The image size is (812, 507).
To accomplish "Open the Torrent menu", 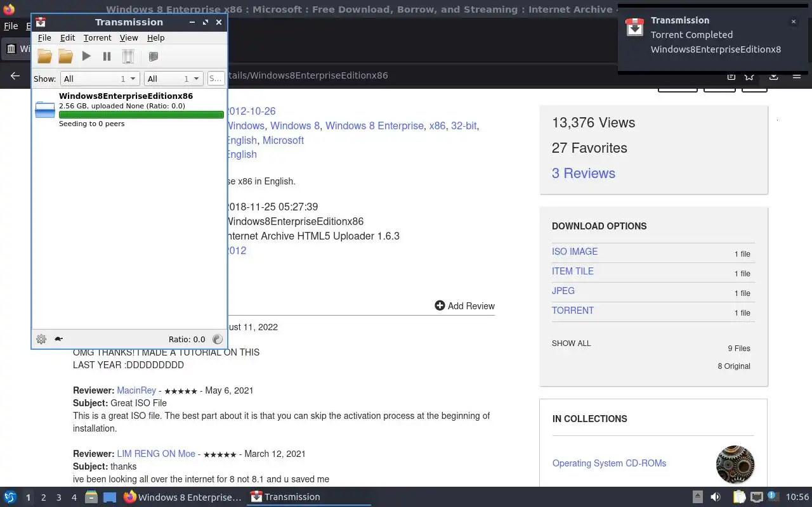I will [97, 38].
